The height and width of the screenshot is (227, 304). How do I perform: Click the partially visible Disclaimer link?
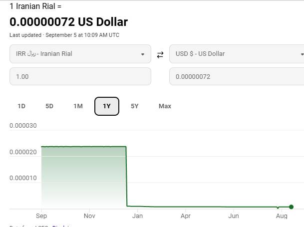tap(61, 226)
